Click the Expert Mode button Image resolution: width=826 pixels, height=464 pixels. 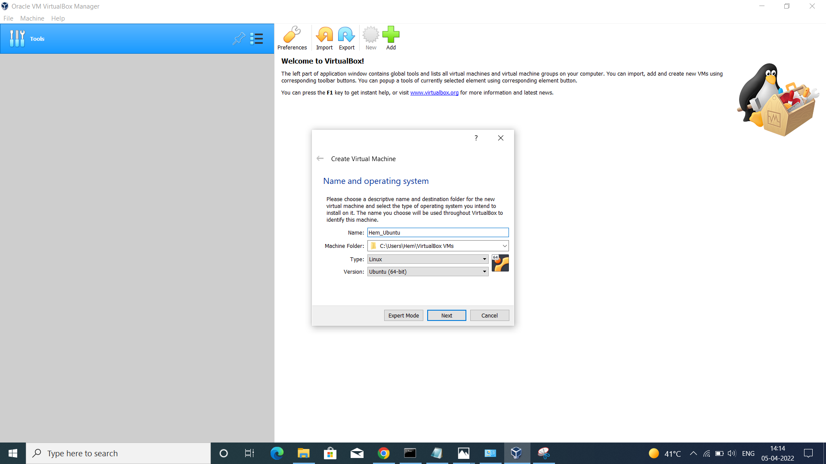(404, 315)
